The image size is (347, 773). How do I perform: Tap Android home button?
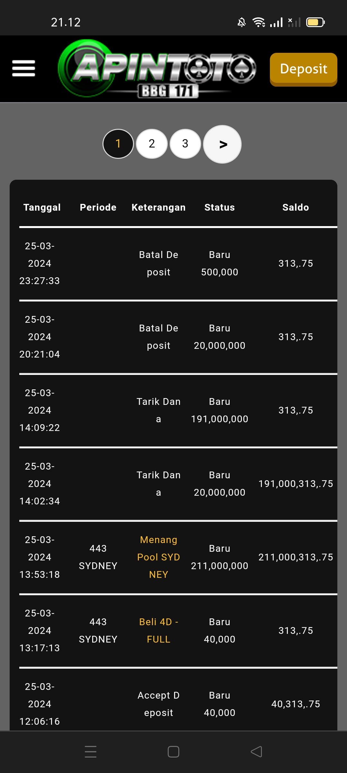tap(173, 751)
